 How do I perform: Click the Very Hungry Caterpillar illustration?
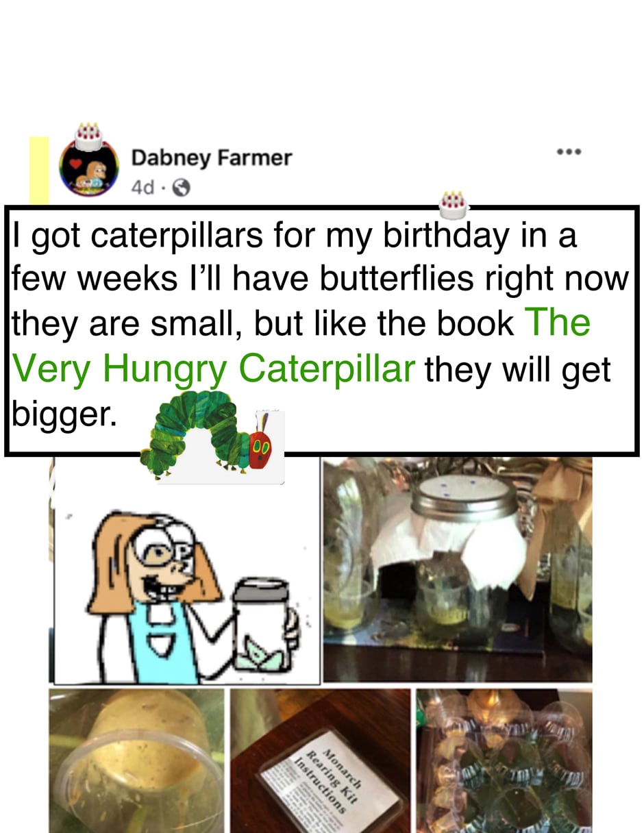coord(212,436)
